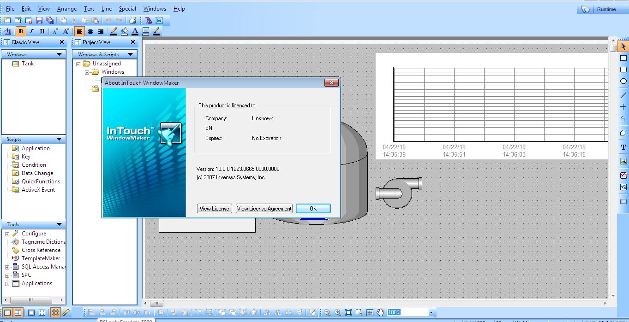Open the Fill Color swatch picker
The width and height of the screenshot is (629, 322).
125,31
